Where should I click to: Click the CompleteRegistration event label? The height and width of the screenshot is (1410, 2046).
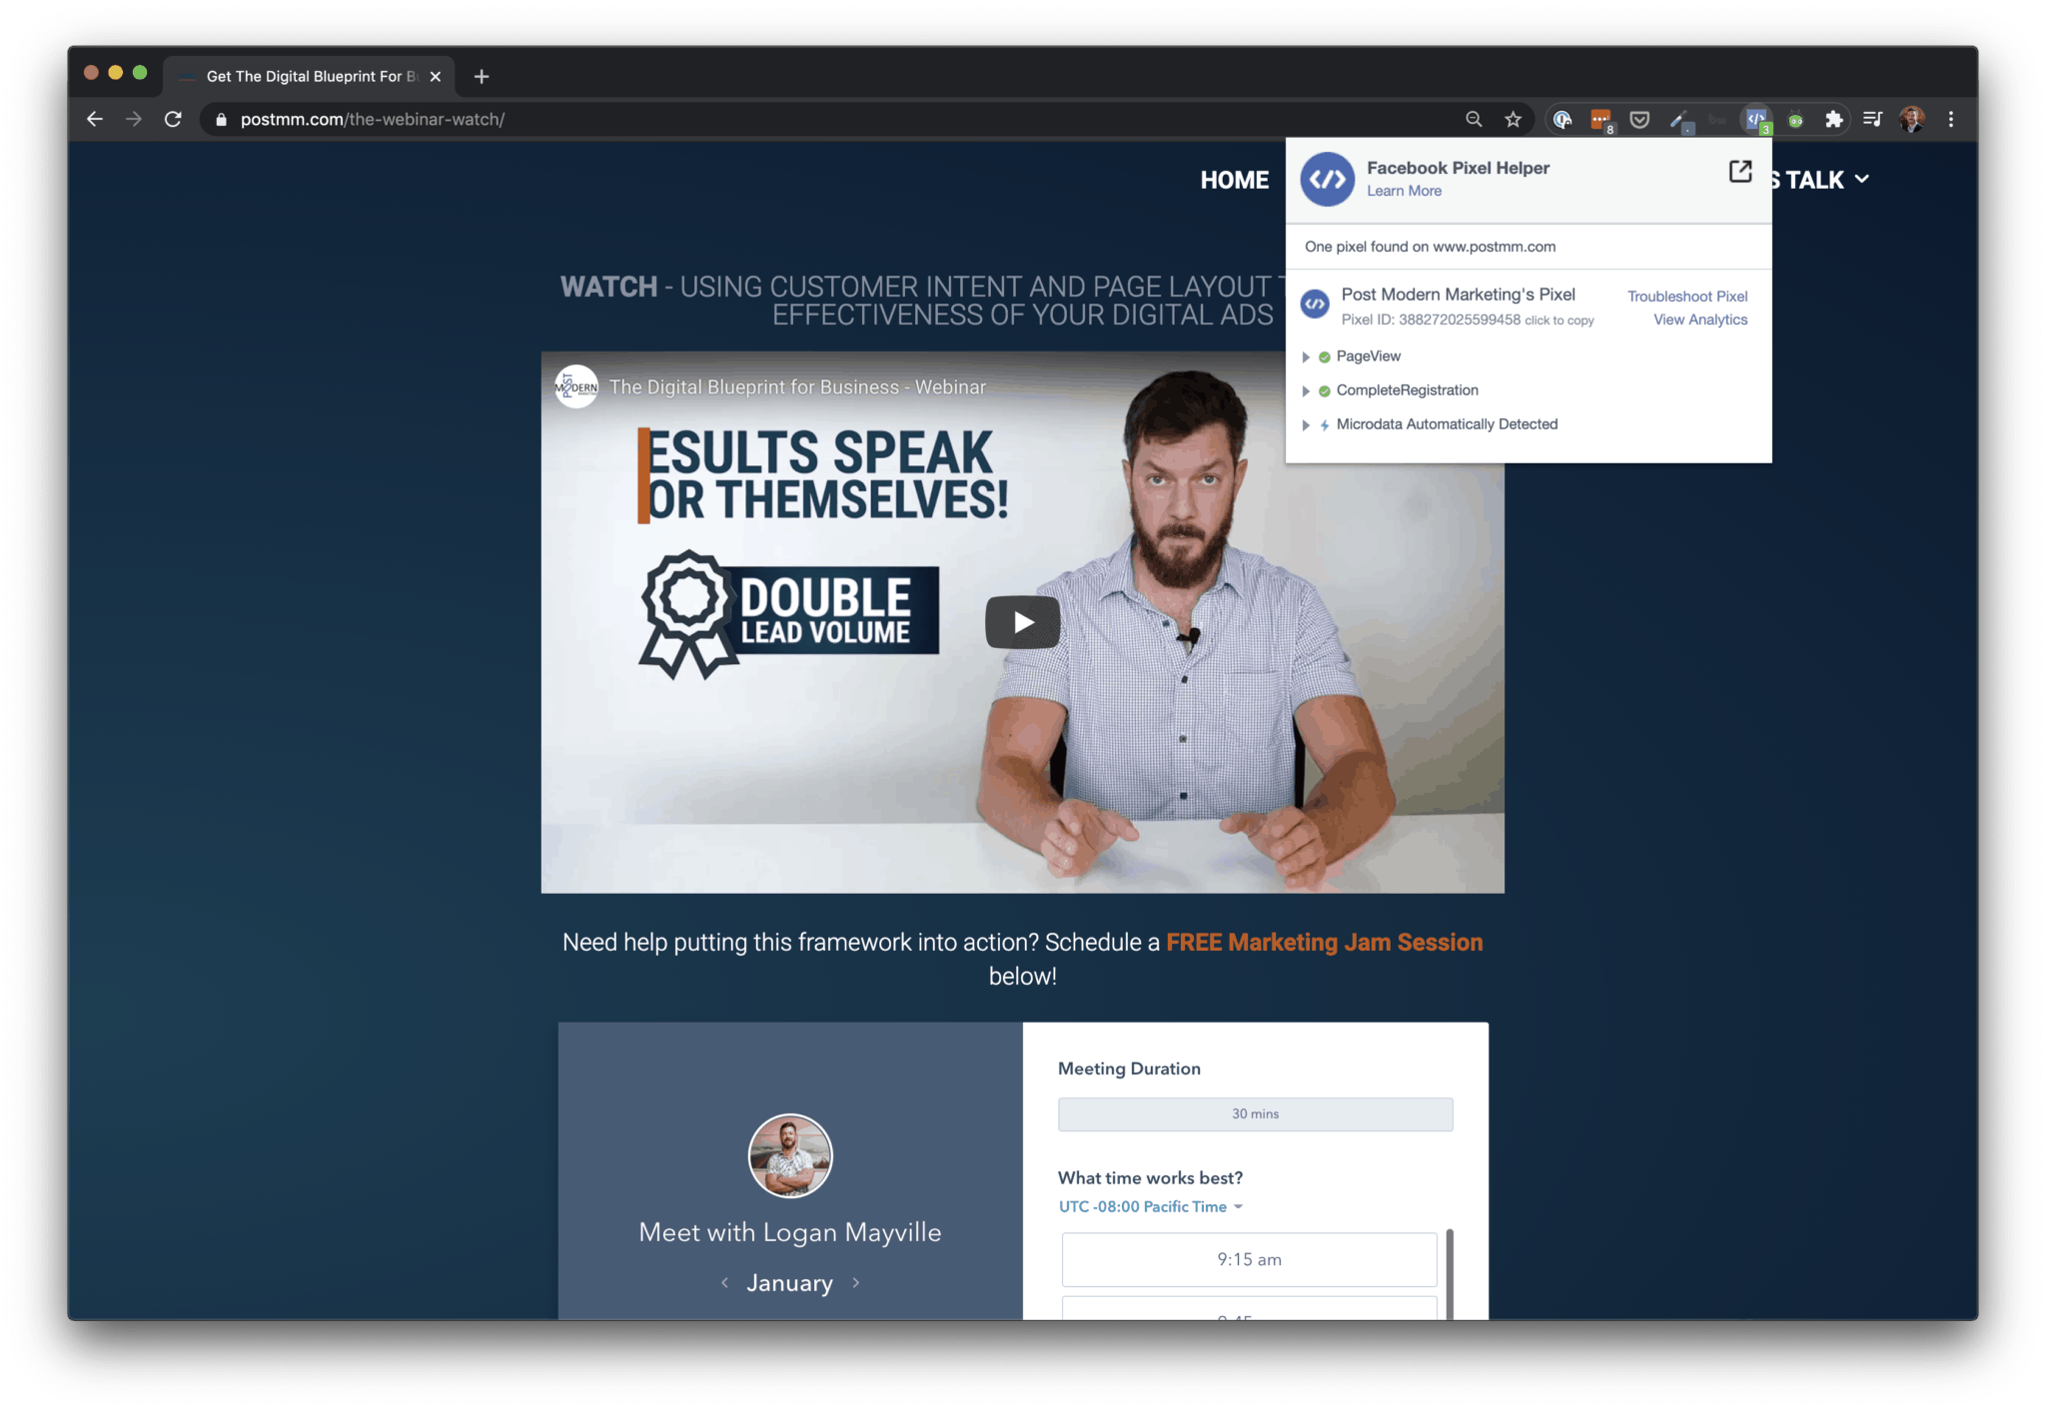coord(1407,390)
